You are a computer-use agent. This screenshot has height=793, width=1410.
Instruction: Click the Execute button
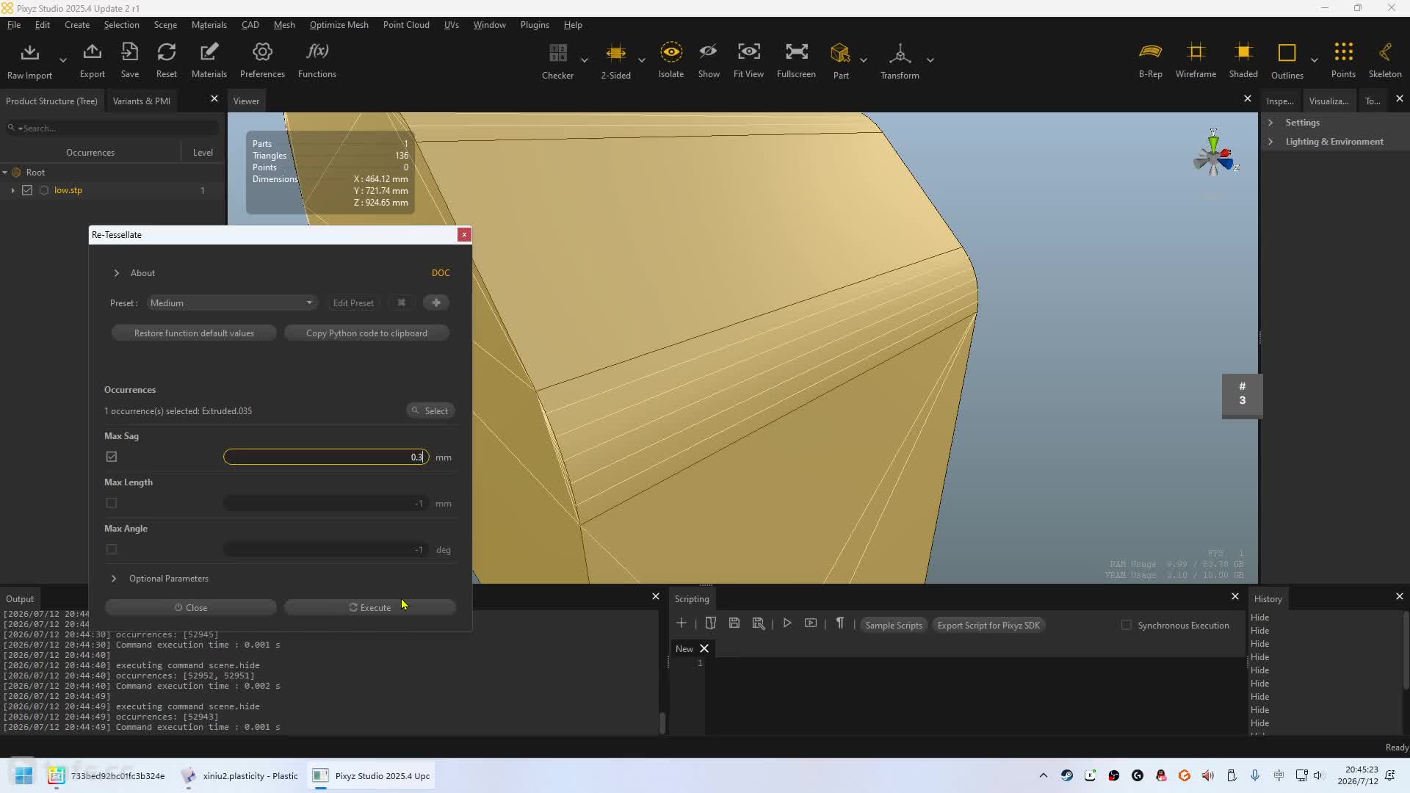pos(370,607)
